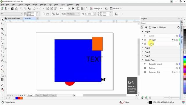
Task: Select the Transparency tool
Action: tap(2, 80)
